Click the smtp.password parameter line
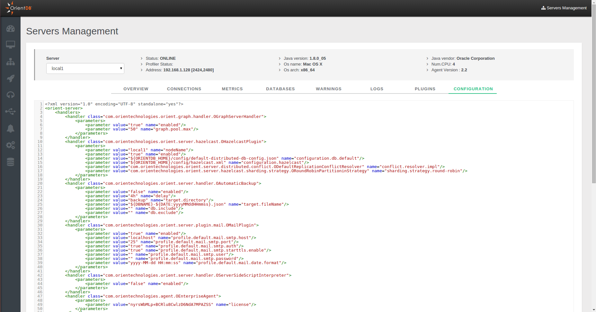Viewport: 596px width, 312px height. point(165,259)
